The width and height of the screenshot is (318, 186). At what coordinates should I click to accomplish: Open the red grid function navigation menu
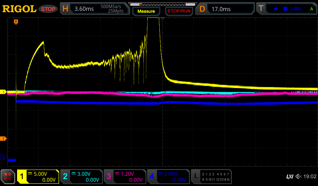point(8,177)
